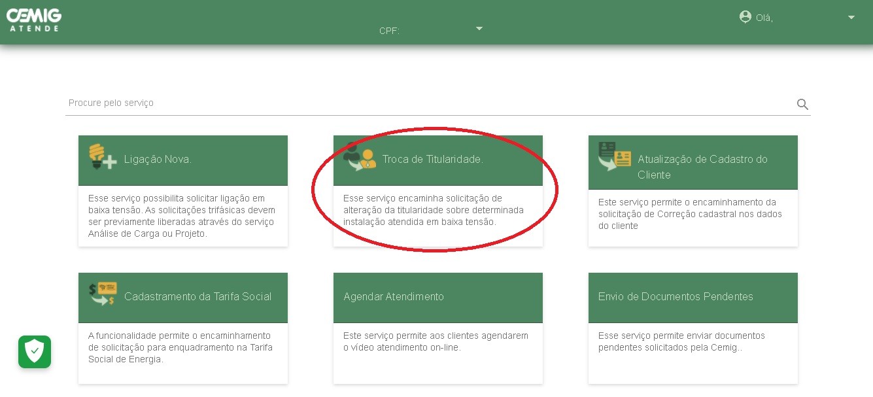Click the CEMIG Atende logo

(33, 20)
